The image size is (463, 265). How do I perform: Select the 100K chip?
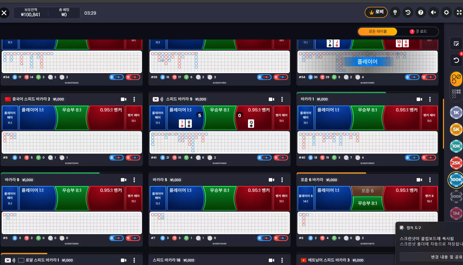click(x=456, y=179)
